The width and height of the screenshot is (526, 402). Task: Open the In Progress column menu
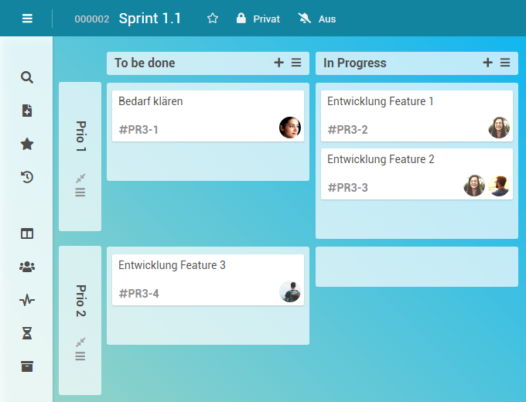(x=505, y=63)
